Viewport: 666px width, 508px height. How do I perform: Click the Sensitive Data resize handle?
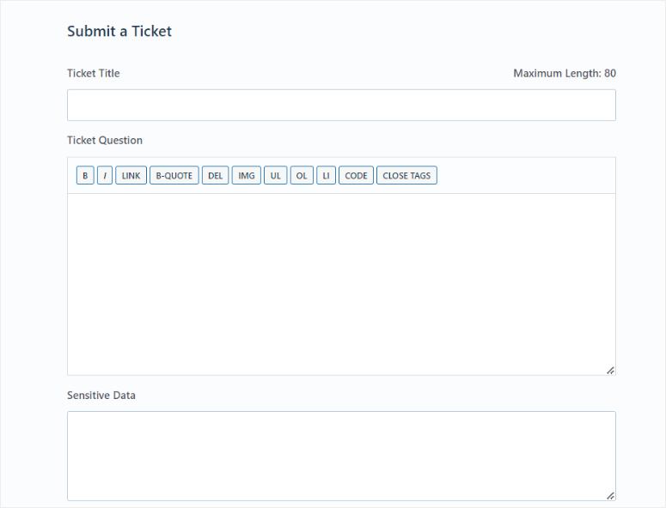[x=610, y=495]
